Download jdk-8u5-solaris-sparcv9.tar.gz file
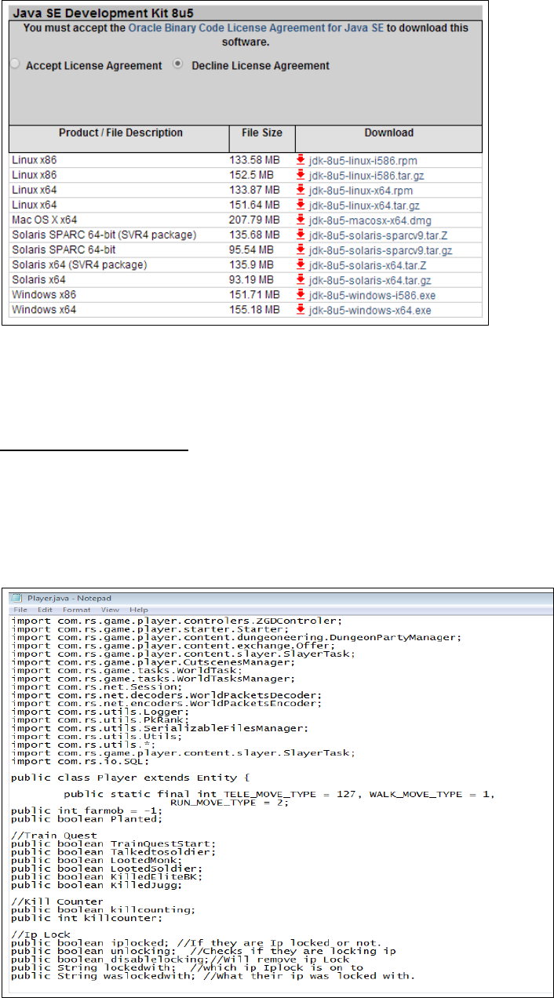This screenshot has width=554, height=998. 382,249
